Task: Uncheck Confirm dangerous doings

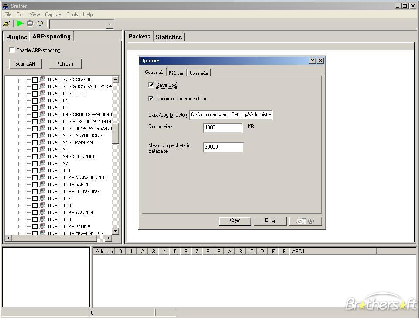Action: pos(151,98)
